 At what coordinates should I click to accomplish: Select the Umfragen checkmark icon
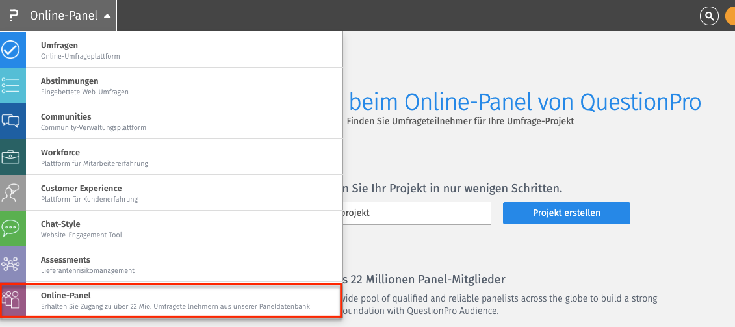(10, 49)
